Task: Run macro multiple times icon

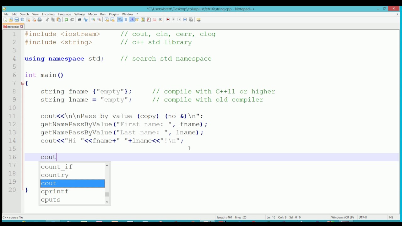Action: tap(185, 19)
